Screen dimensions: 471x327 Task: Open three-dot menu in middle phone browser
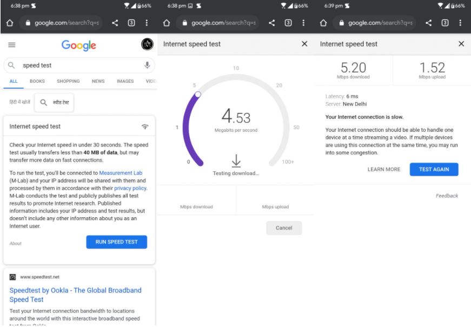coord(303,23)
